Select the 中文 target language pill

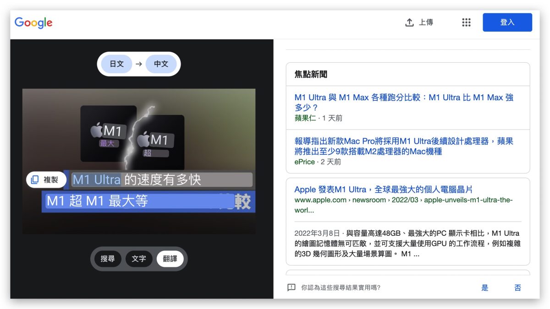161,64
